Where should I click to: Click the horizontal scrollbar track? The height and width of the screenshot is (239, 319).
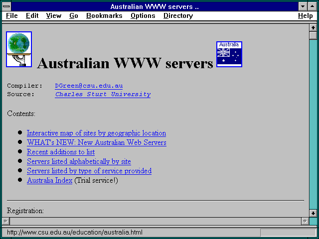[x=156, y=221]
